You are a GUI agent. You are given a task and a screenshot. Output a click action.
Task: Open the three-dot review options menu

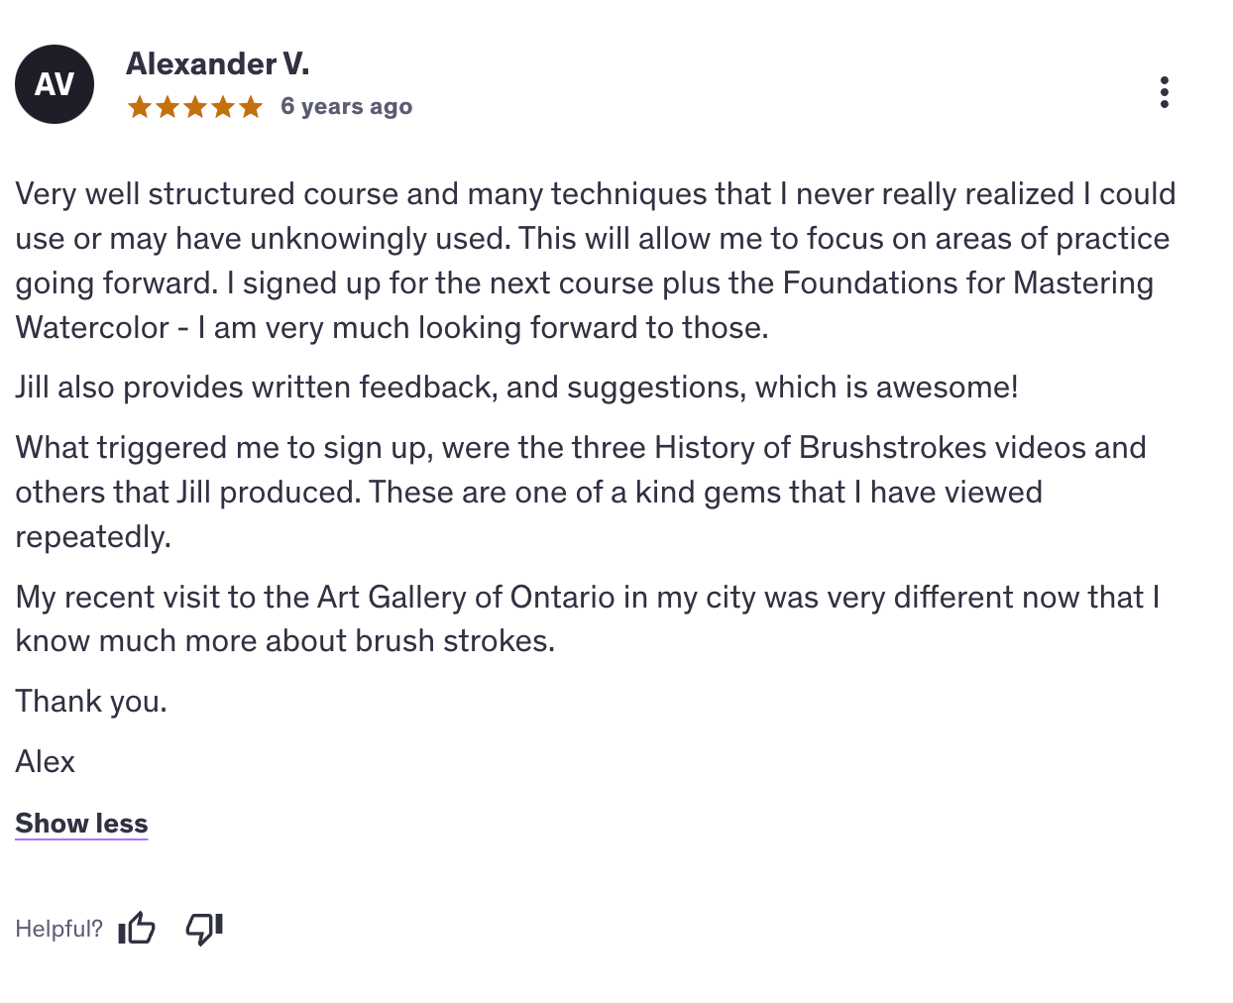(x=1164, y=92)
